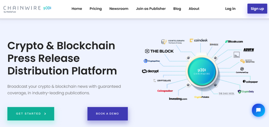
Task: Click the Book a Demo button
Action: [x=107, y=114]
